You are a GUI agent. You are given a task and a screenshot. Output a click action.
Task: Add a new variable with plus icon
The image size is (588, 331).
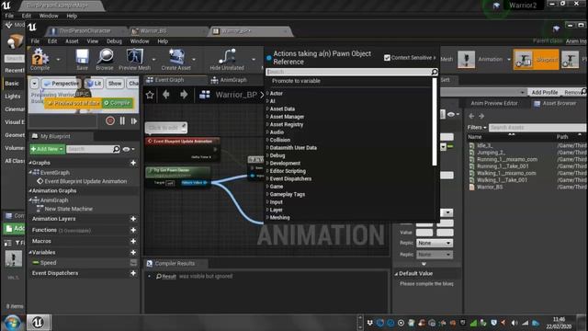133,253
